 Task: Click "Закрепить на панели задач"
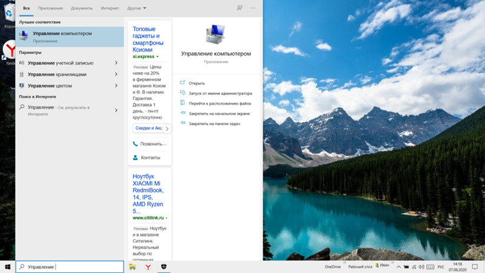[x=215, y=124]
